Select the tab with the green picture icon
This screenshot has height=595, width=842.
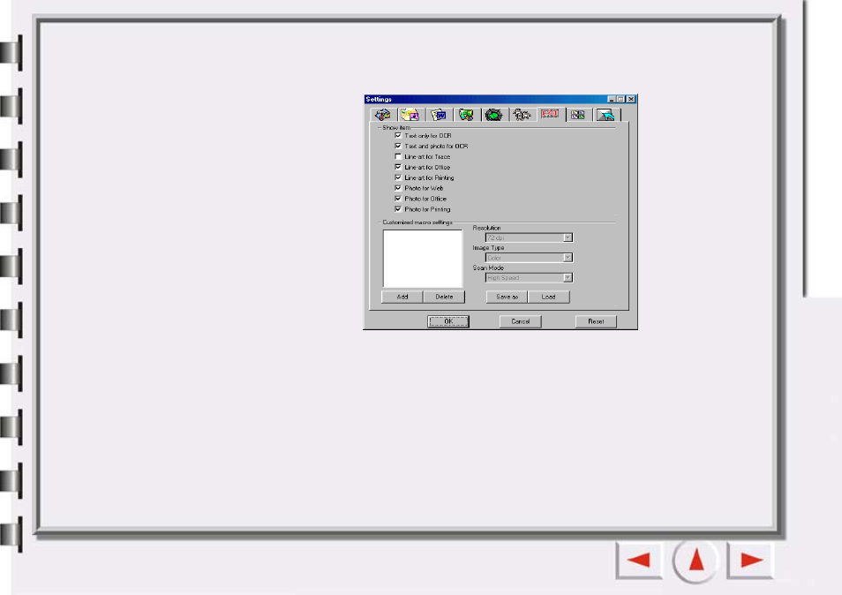pos(467,115)
